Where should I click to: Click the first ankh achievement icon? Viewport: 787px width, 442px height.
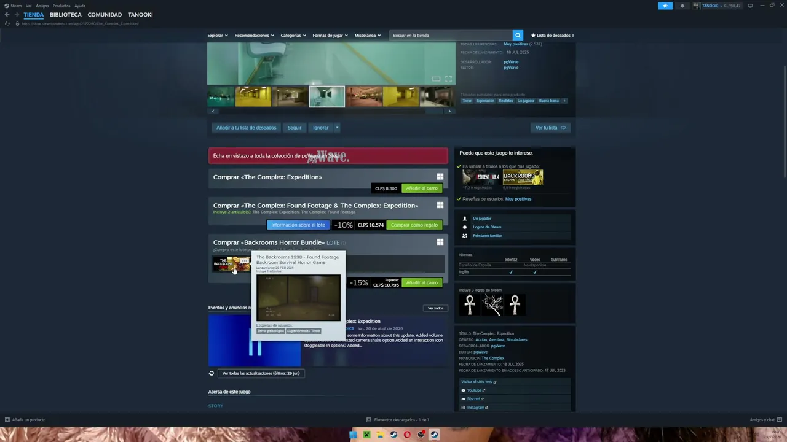coord(470,304)
